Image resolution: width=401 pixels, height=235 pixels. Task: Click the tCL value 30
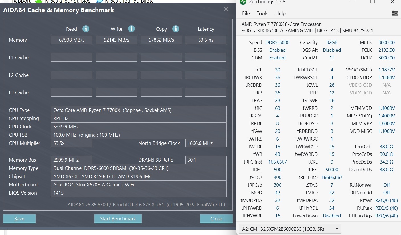[278, 70]
